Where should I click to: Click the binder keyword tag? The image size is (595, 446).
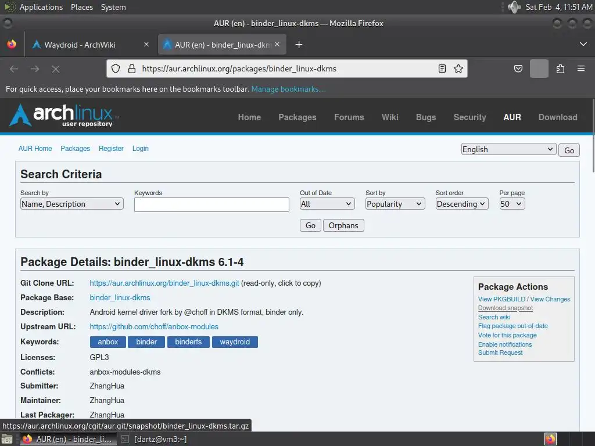click(x=146, y=341)
